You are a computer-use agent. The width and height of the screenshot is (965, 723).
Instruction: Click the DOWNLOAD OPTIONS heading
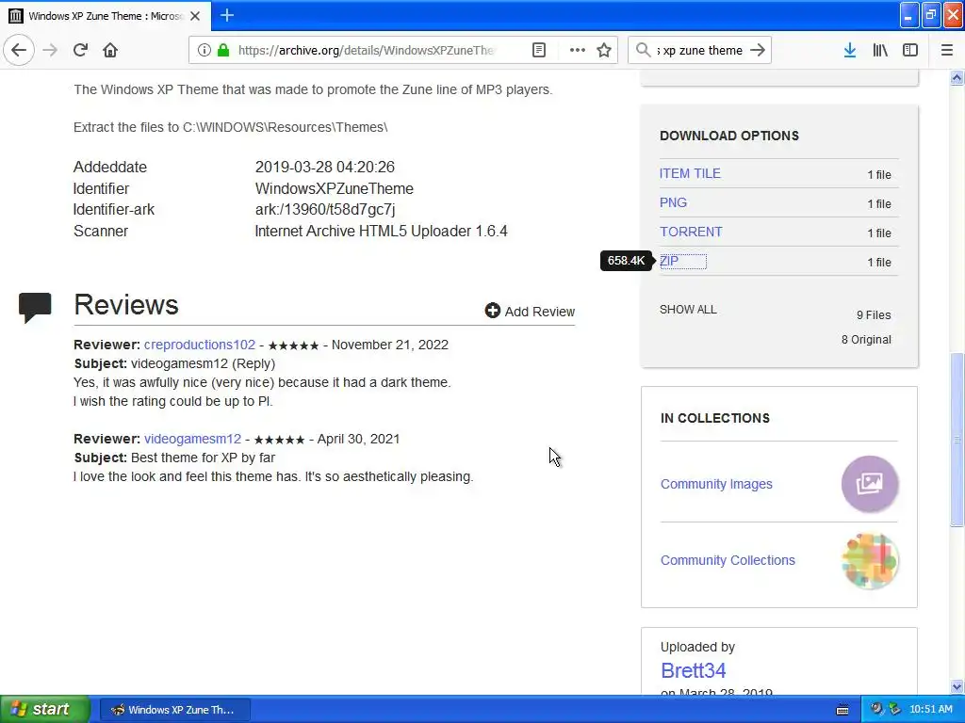pos(729,136)
